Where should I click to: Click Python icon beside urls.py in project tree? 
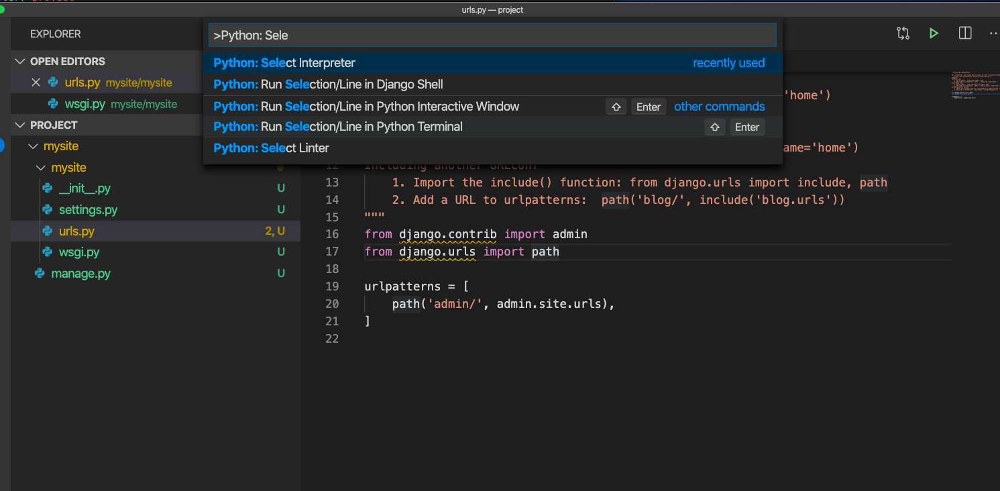(x=48, y=231)
